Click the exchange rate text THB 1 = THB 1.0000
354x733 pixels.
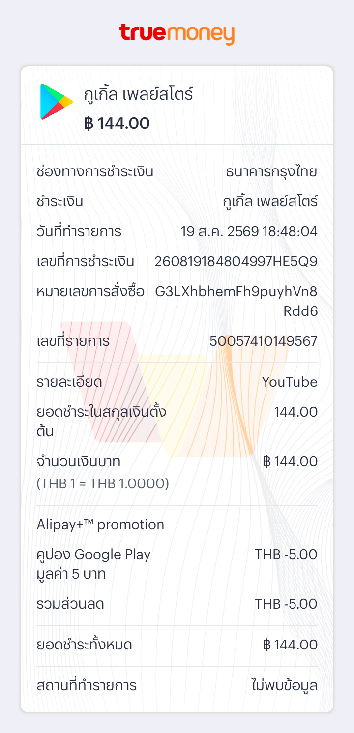click(x=103, y=484)
